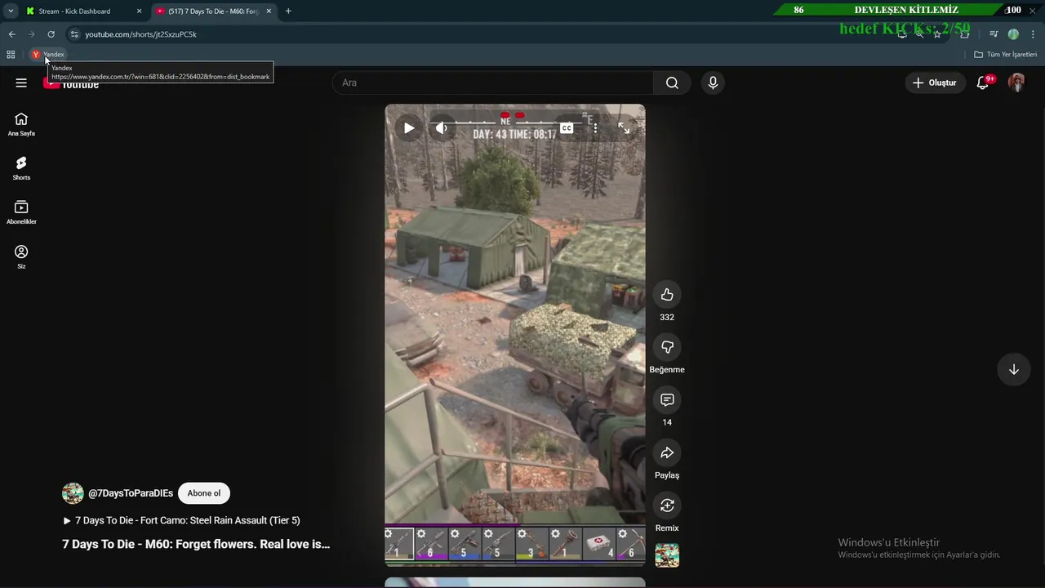This screenshot has width=1045, height=588.
Task: Reload the current page
Action: pyautogui.click(x=51, y=34)
